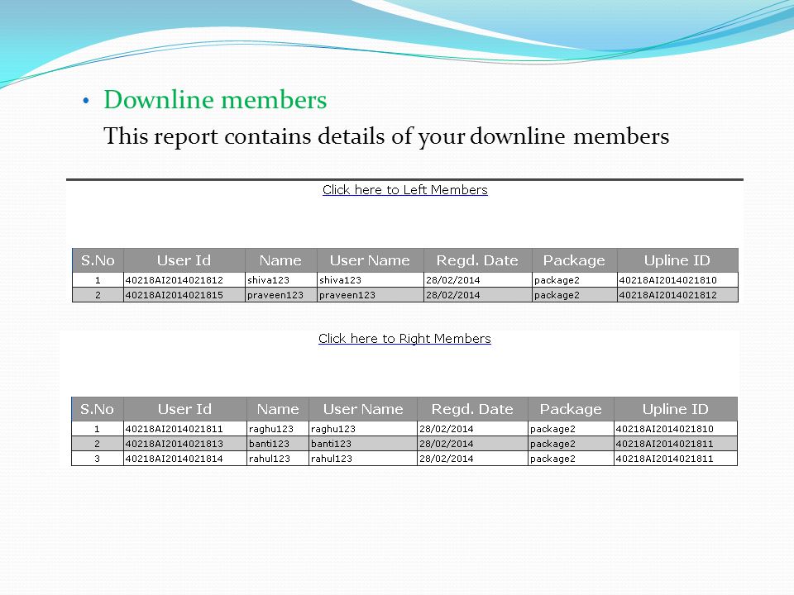Open the 'Click here to Left Members' link

pyautogui.click(x=405, y=190)
